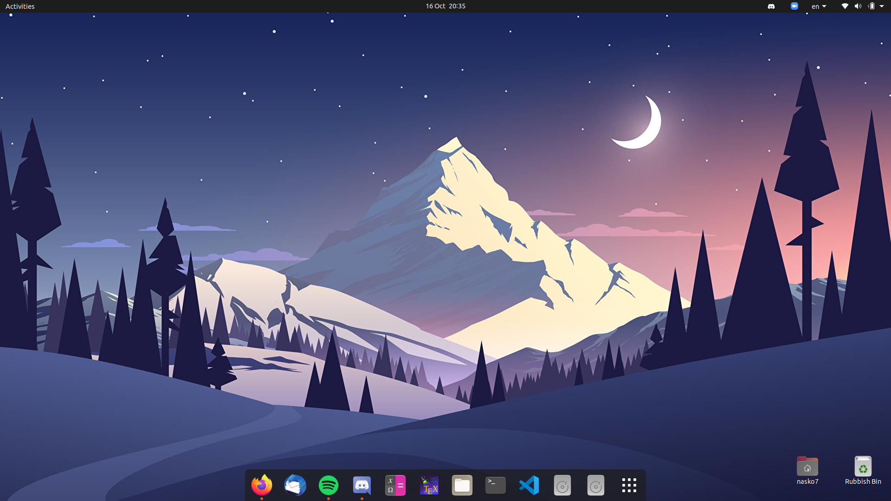Launch the Terminal from the dock

(496, 485)
